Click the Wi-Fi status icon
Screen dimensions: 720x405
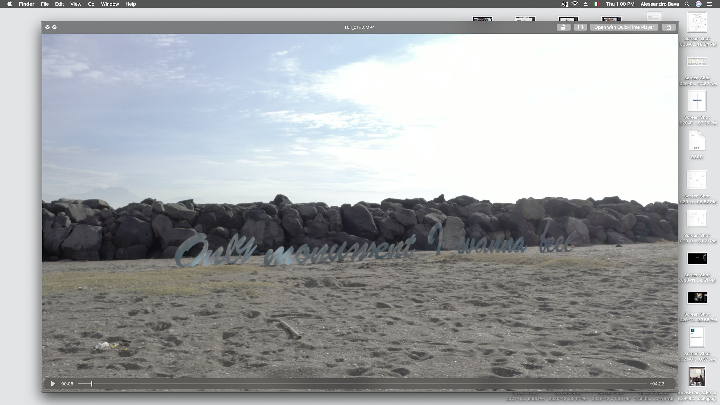(575, 4)
